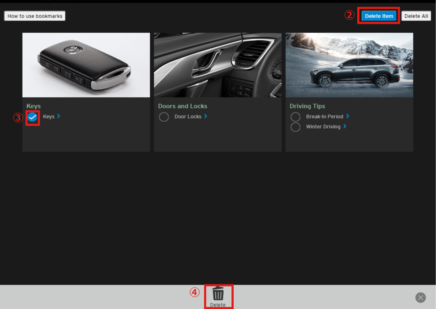Viewport: 436px width, 309px height.
Task: Click the Delete trash icon at bottom
Action: coord(218,294)
